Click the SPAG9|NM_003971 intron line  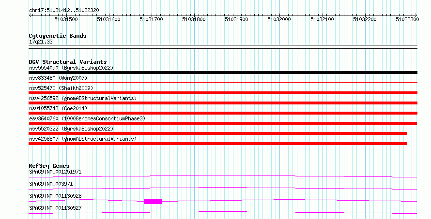coord(223,188)
